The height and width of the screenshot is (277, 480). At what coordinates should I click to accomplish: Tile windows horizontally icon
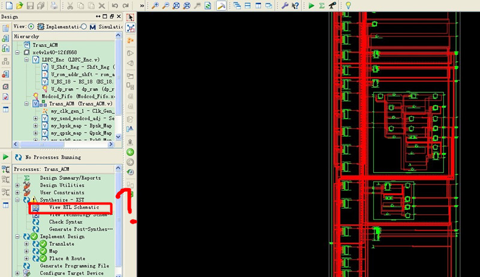248,5
